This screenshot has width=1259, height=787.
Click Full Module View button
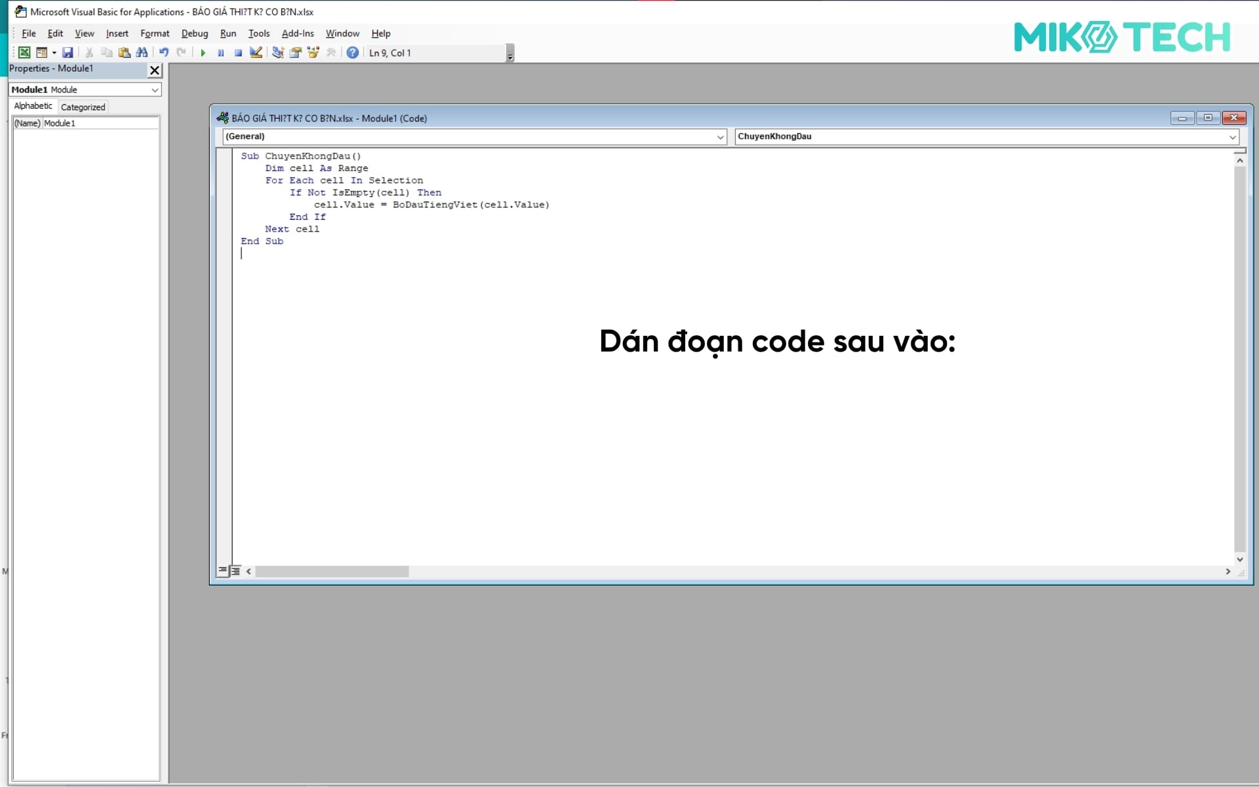click(235, 571)
